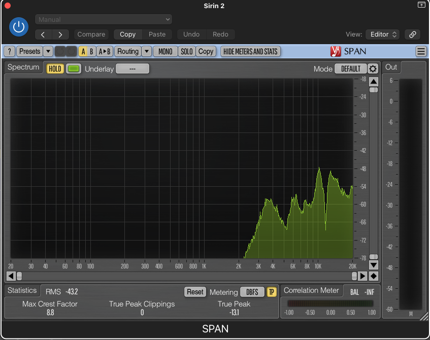Open the Mode DEFAULT selector
This screenshot has width=430, height=340.
[x=350, y=69]
